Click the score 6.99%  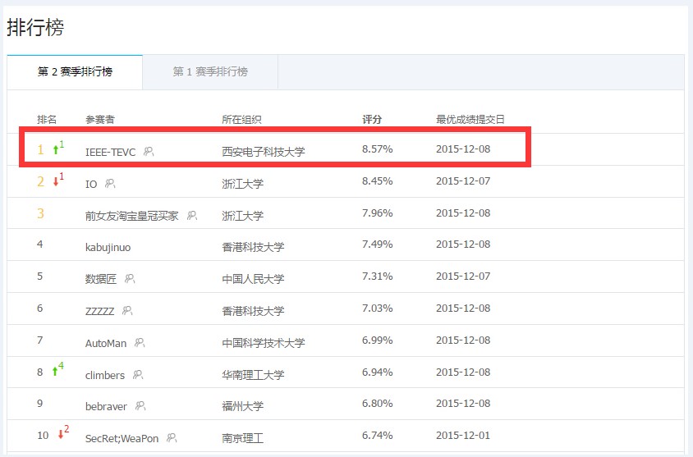point(378,340)
